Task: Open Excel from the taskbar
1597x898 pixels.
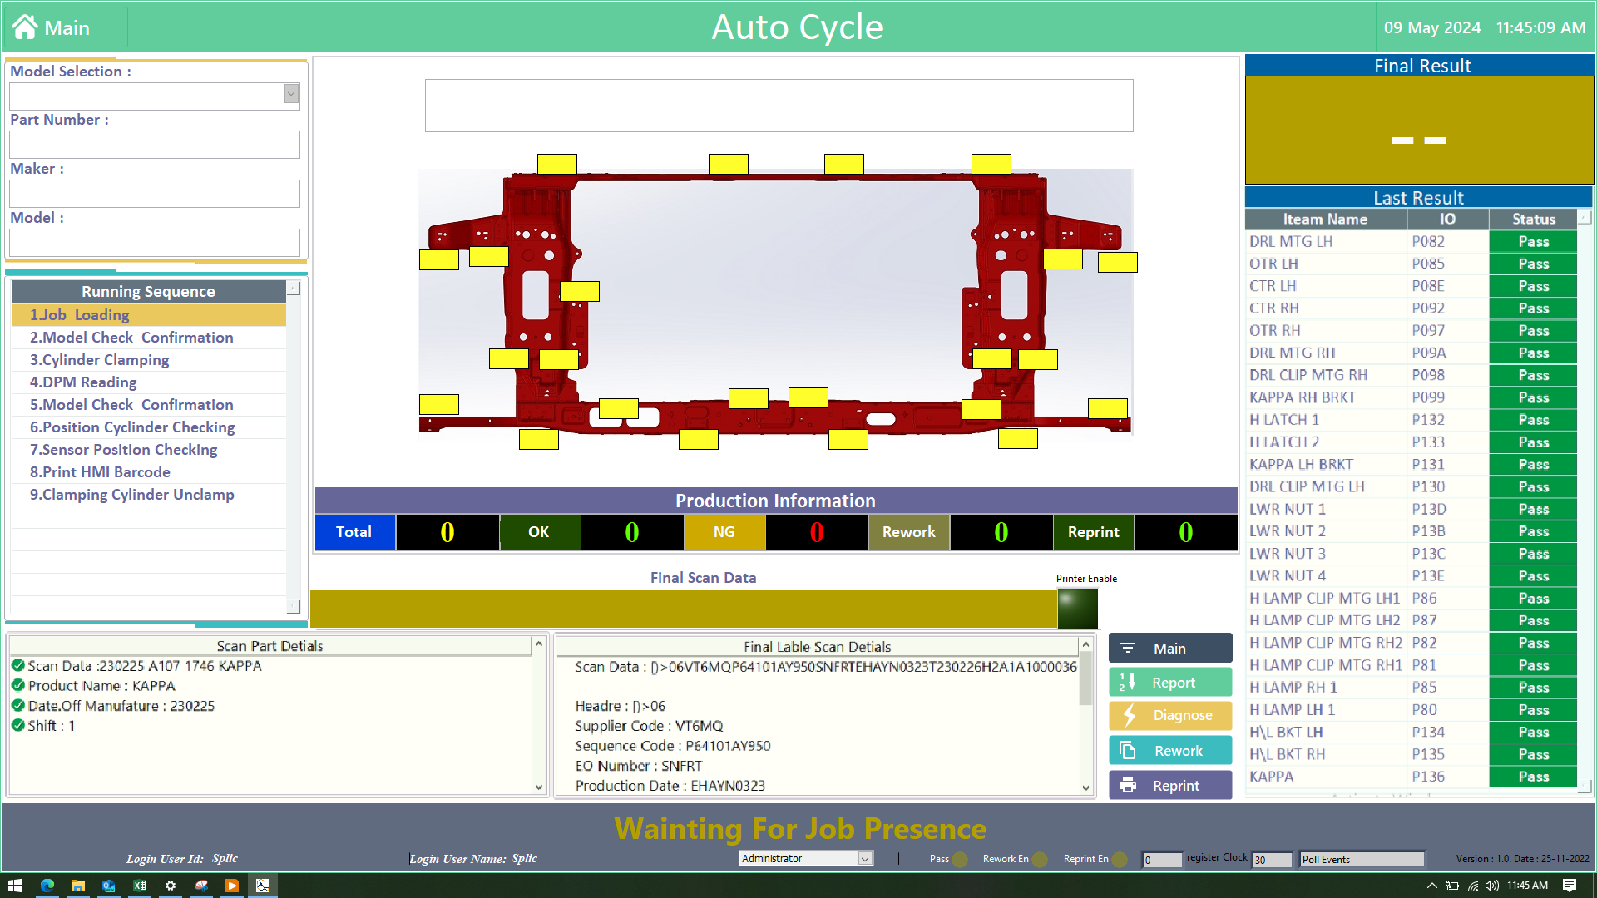Action: [140, 886]
